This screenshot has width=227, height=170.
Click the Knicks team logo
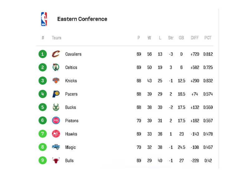(x=56, y=81)
